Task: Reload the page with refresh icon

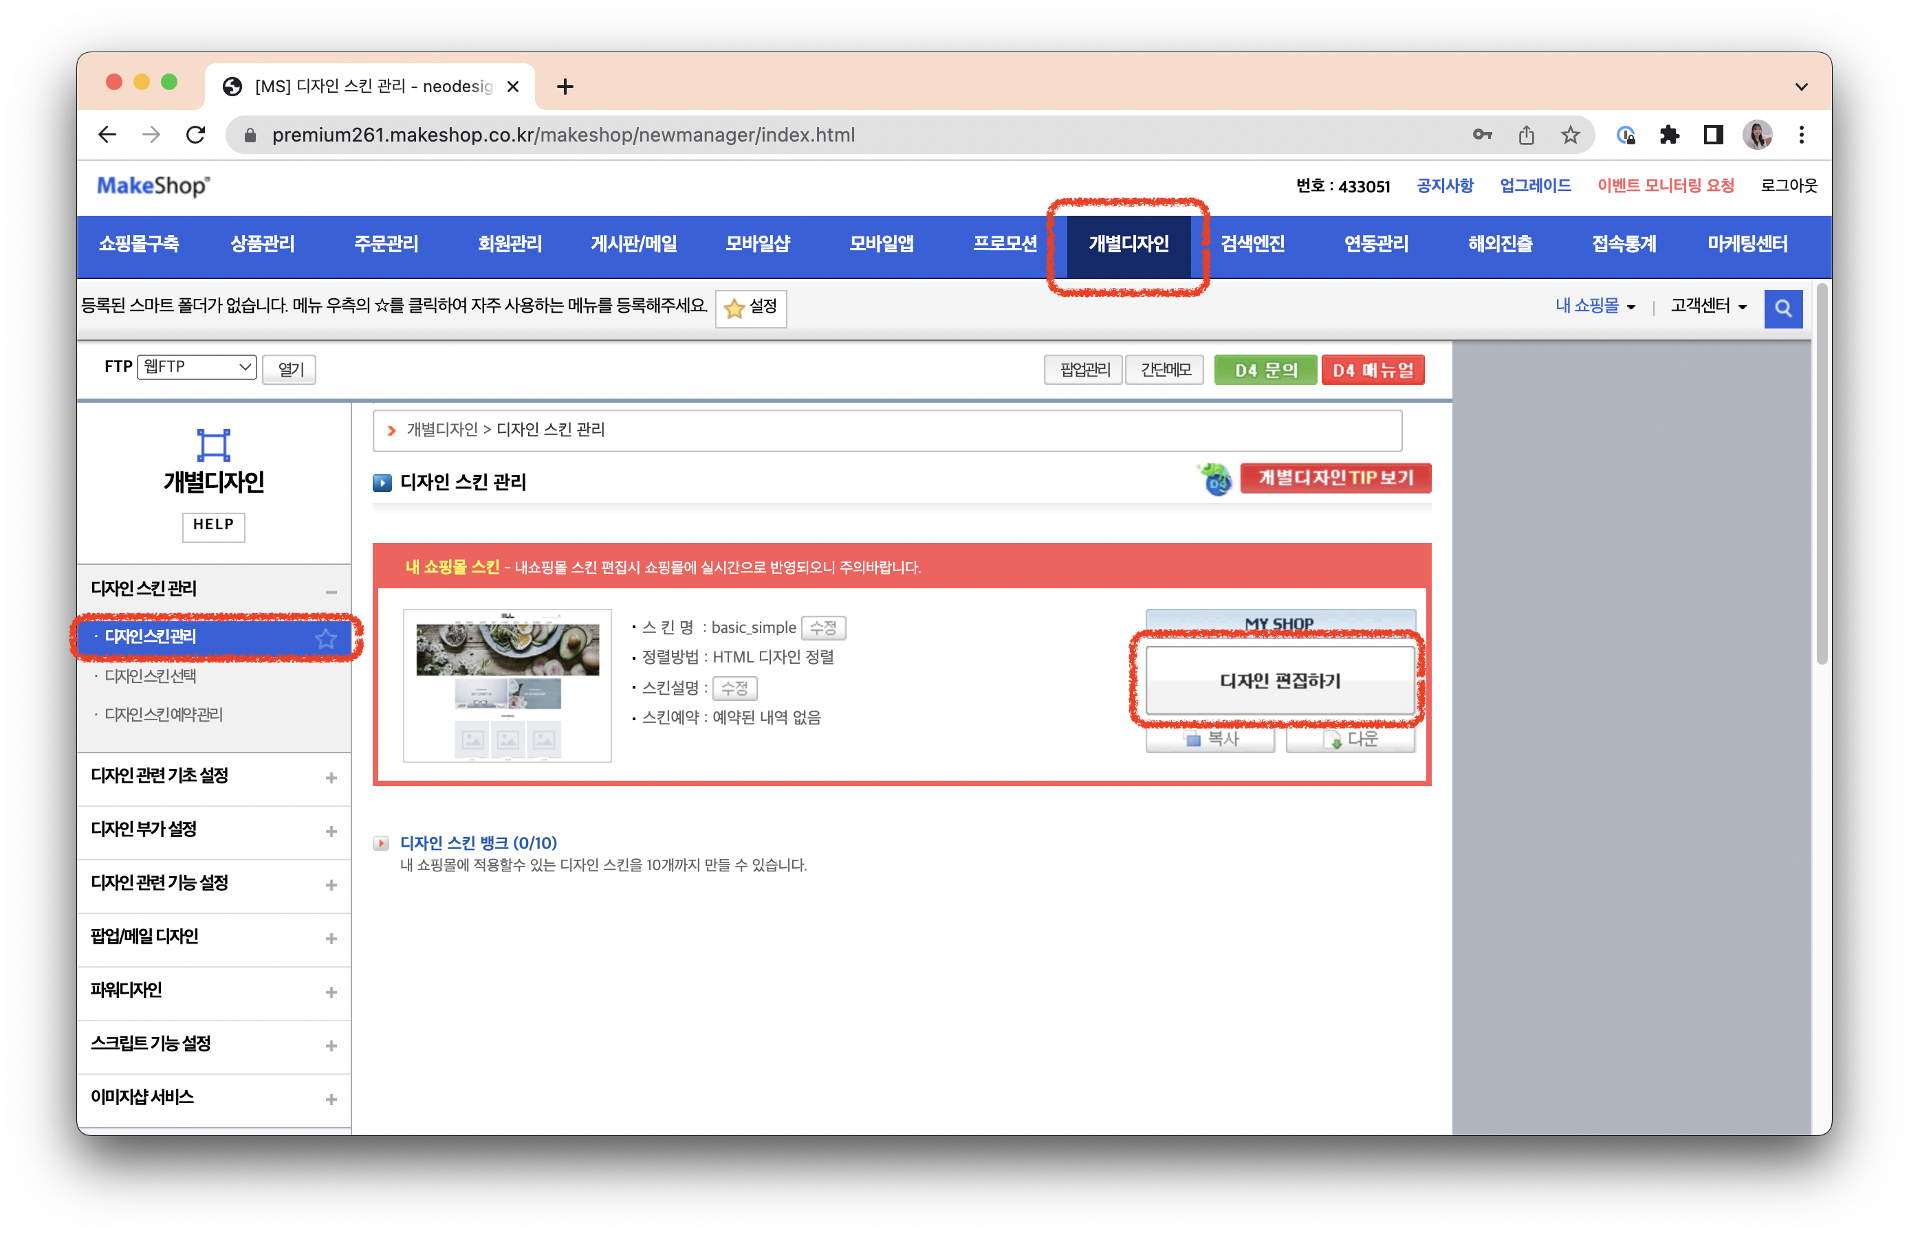Action: [x=196, y=135]
